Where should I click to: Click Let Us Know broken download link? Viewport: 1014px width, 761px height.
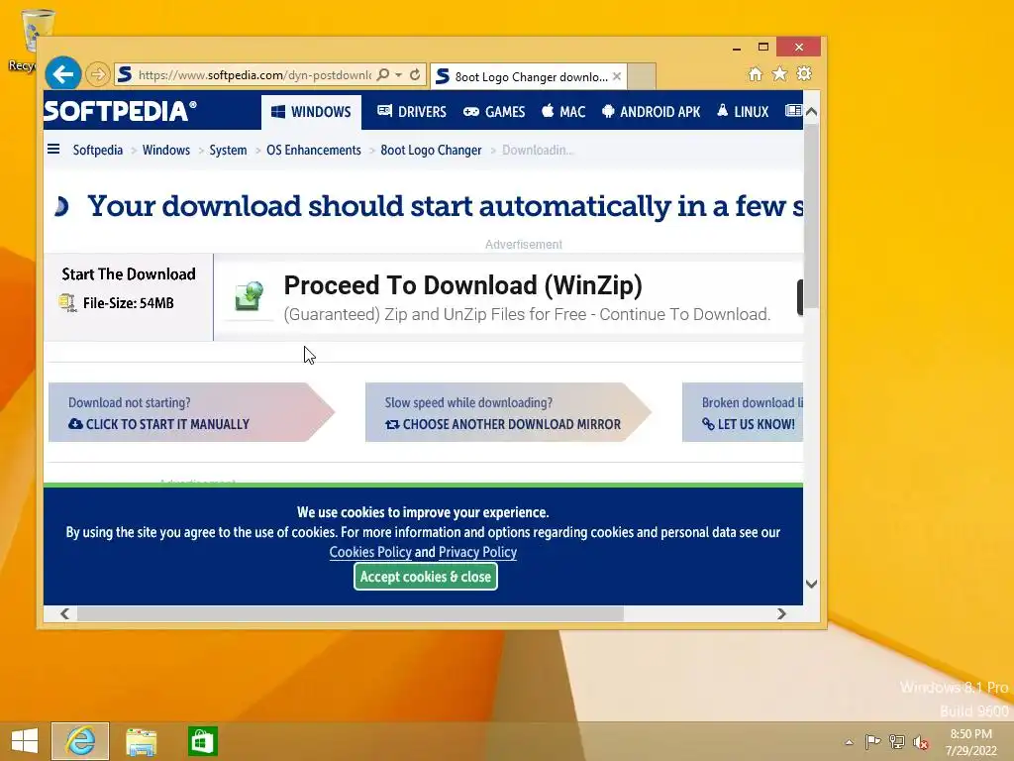pyautogui.click(x=749, y=424)
